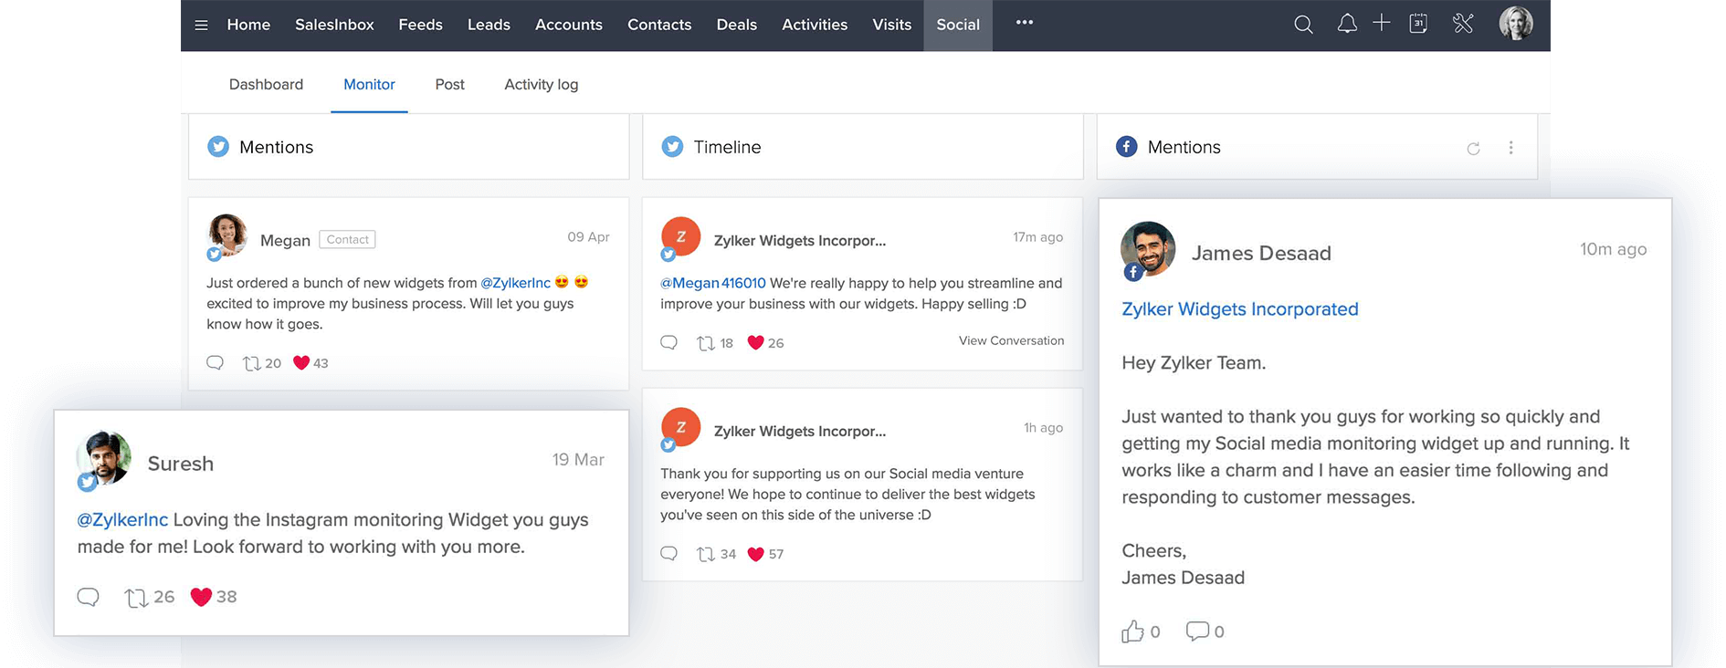This screenshot has width=1726, height=668.
Task: Reply to the Zylker tweet from 17m ago
Action: [669, 342]
